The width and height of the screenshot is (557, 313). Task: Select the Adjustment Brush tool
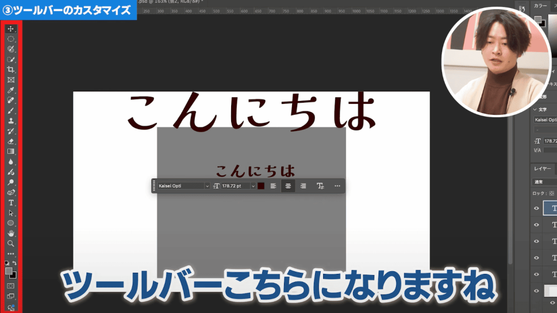point(11,172)
